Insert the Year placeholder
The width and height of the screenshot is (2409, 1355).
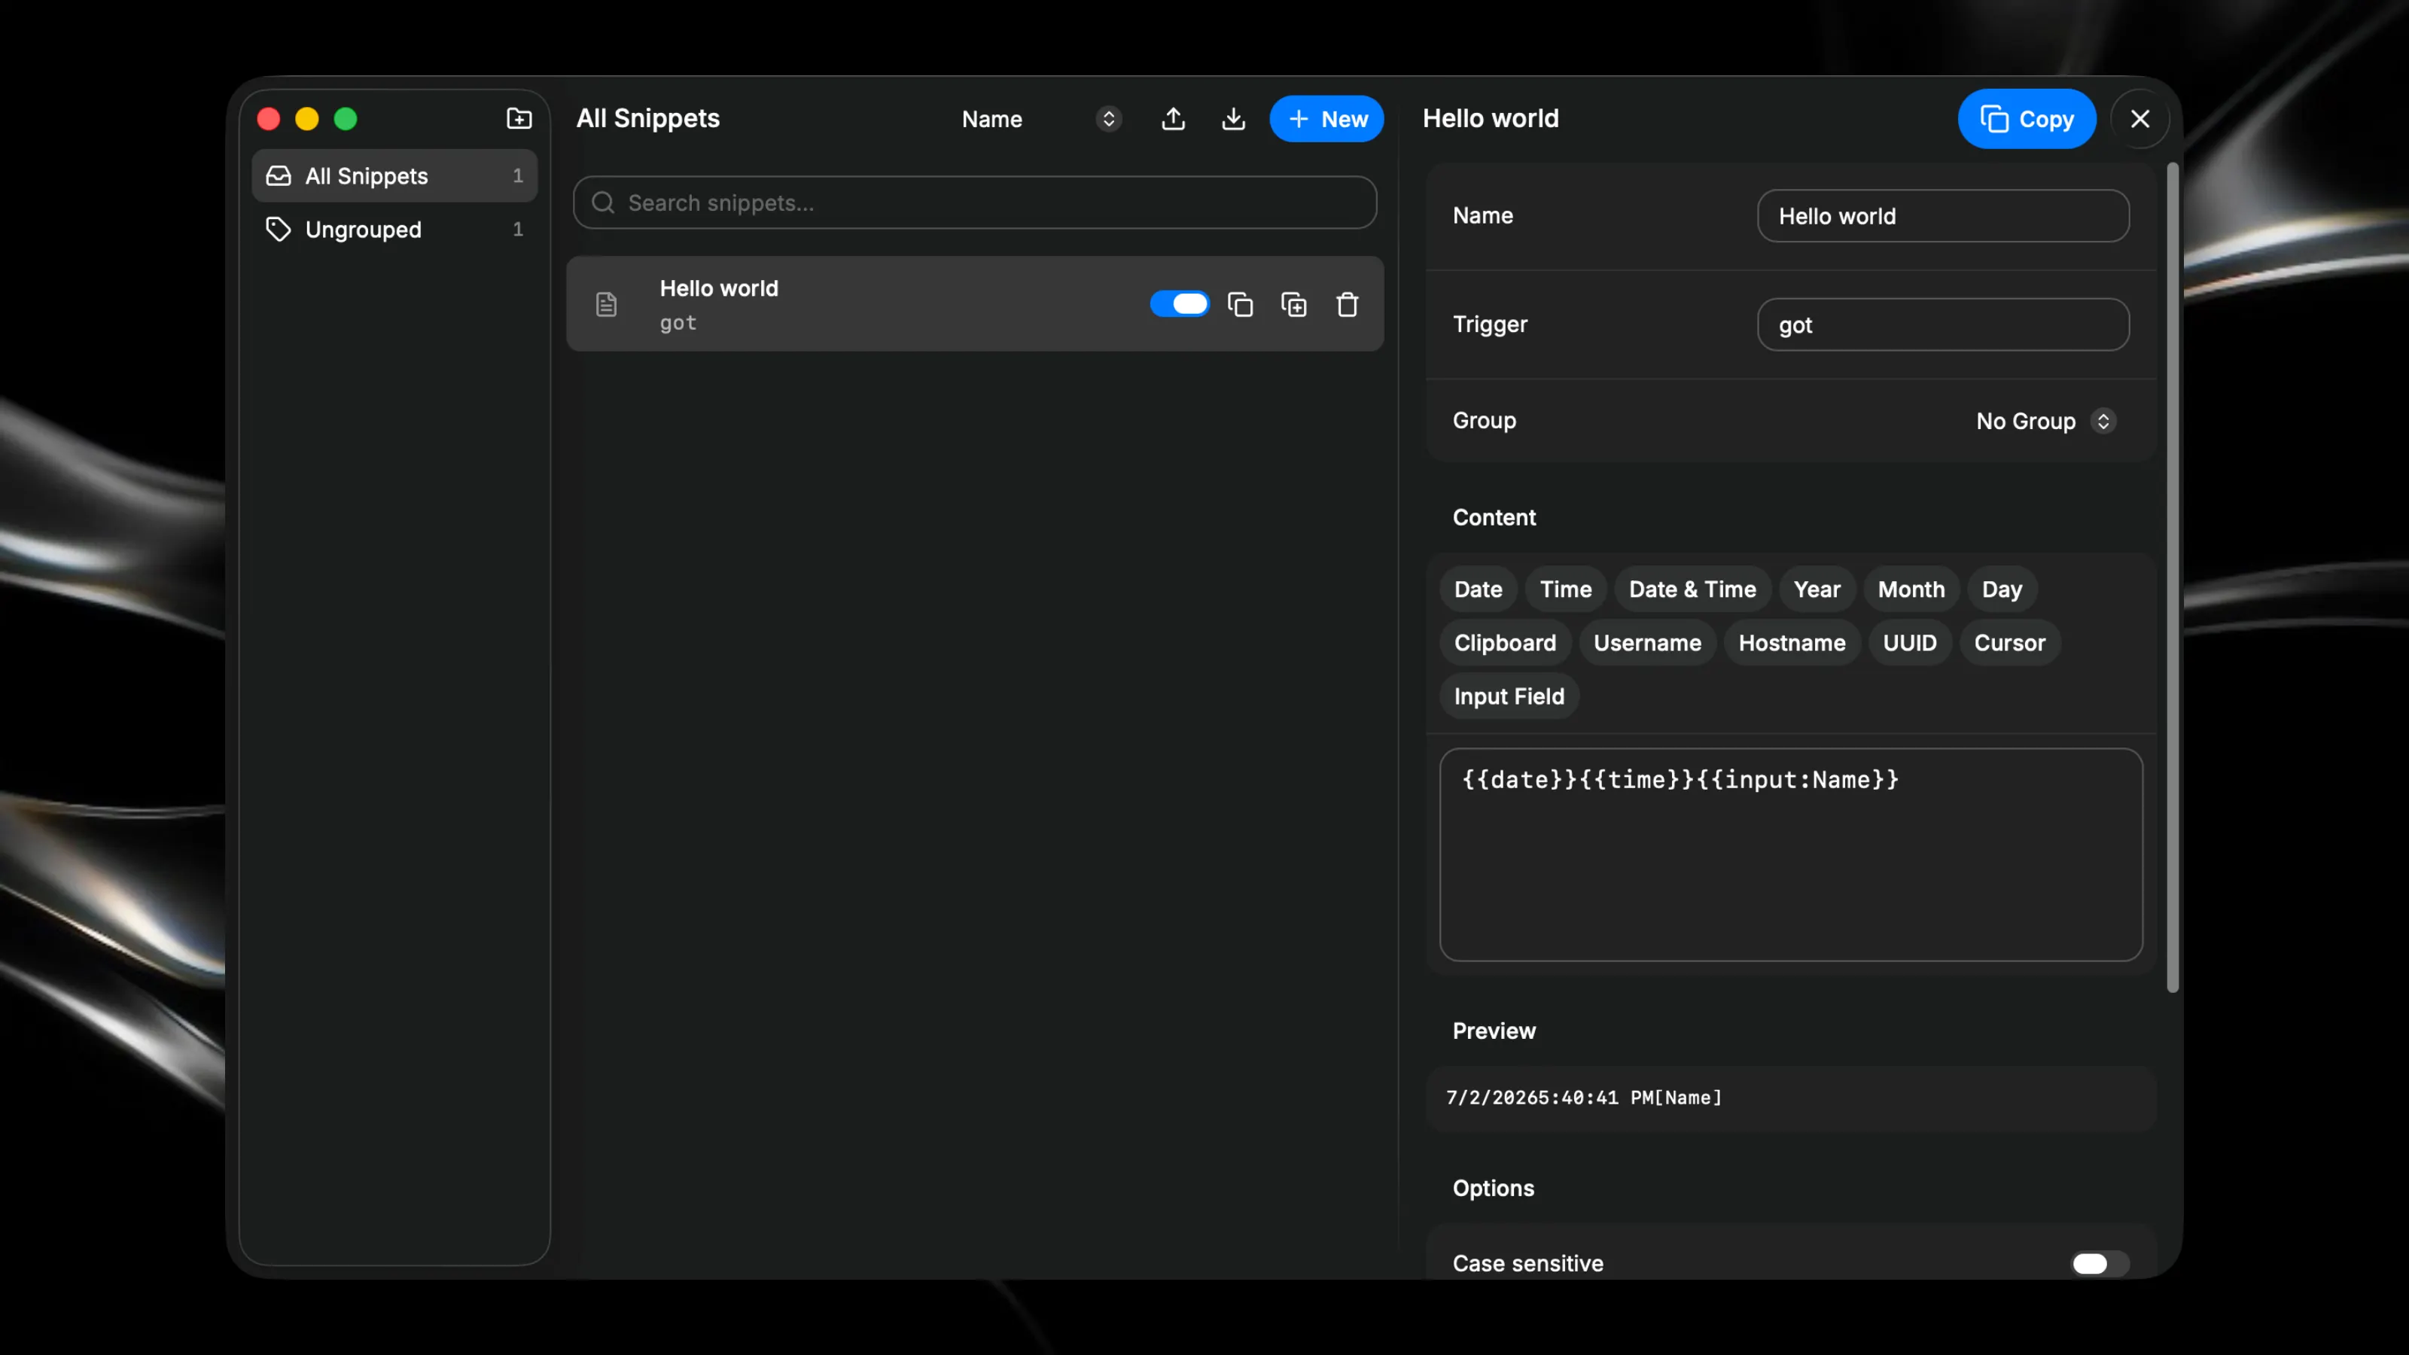[1816, 589]
